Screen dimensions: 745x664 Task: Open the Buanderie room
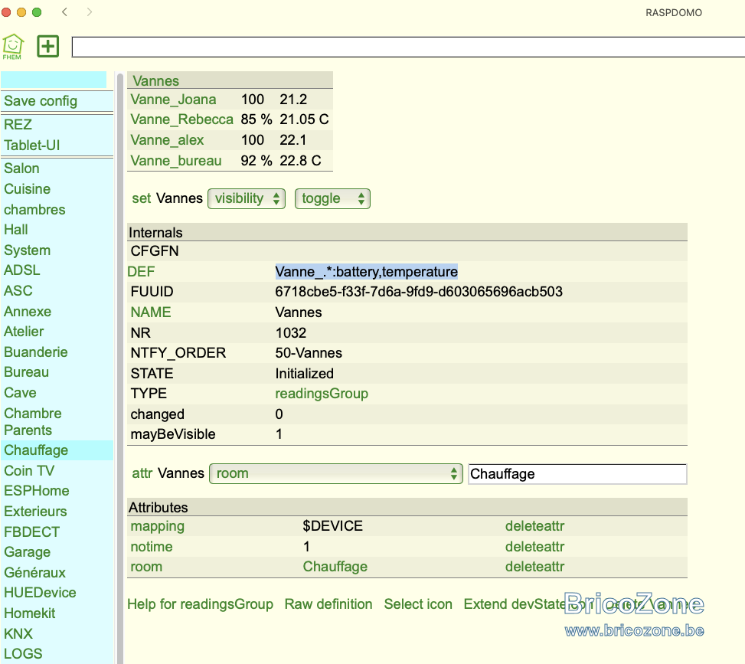(36, 352)
